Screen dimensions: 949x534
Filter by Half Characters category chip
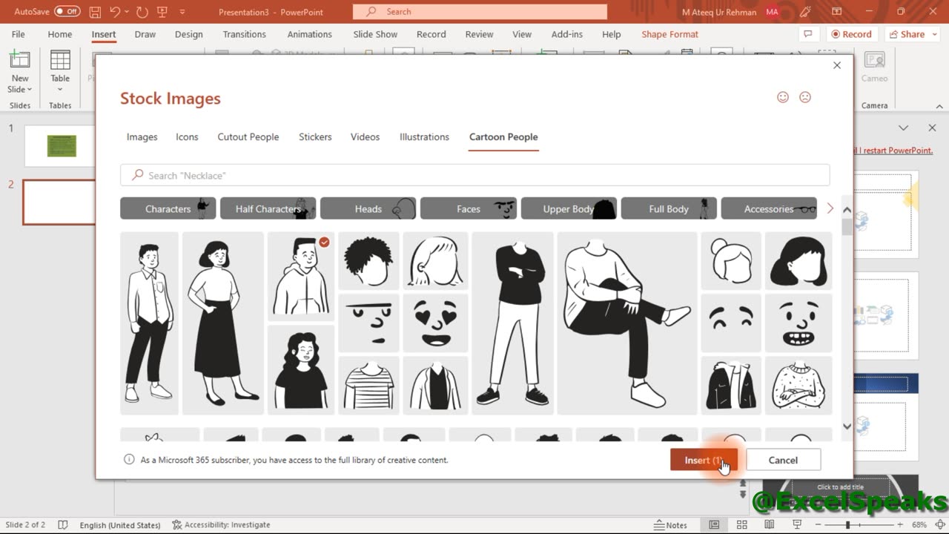pos(268,208)
